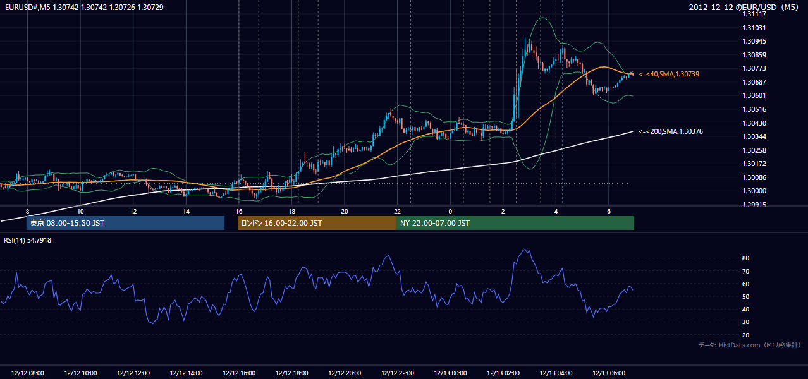Click price axis value 1.30430
This screenshot has height=379, width=808.
click(754, 123)
